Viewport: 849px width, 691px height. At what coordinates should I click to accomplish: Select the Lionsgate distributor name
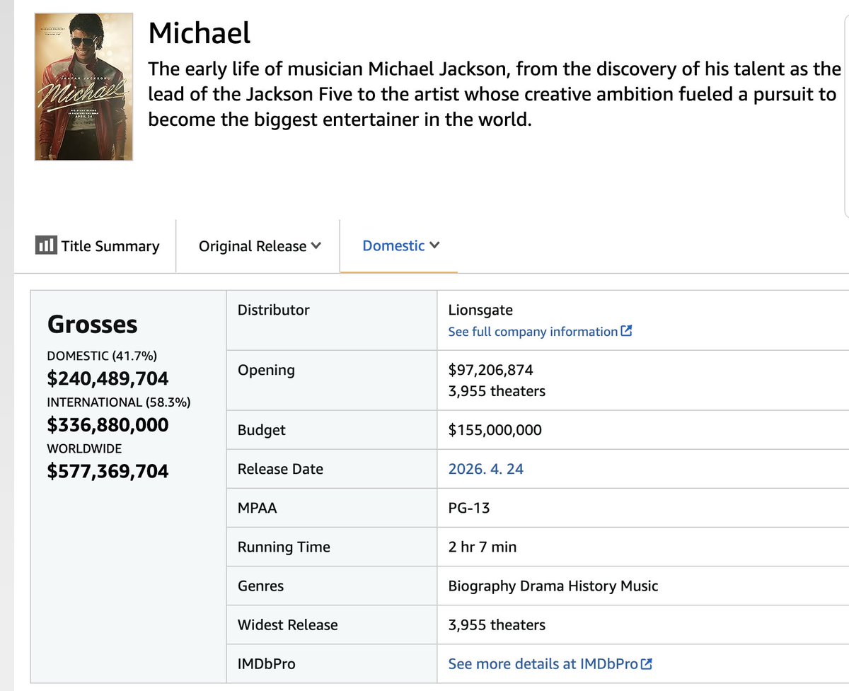480,310
